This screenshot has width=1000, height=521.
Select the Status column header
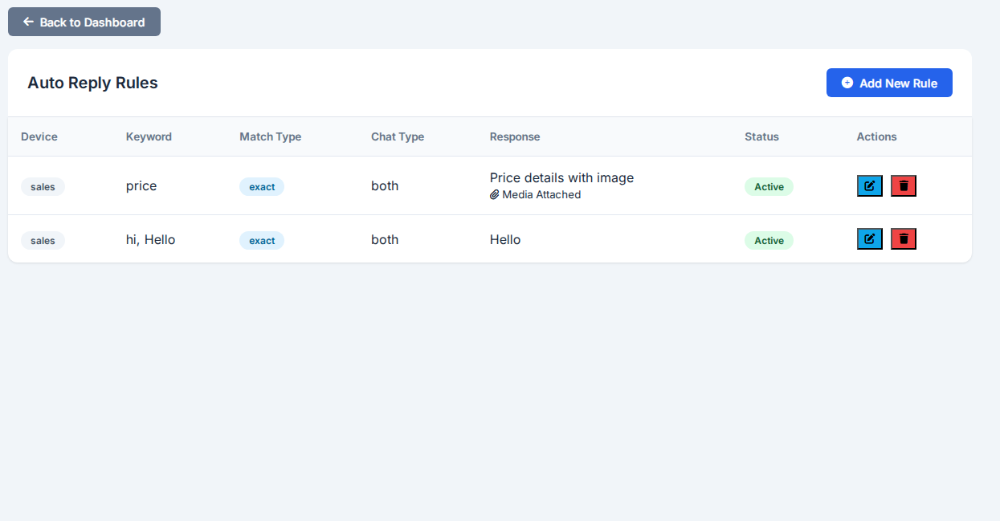point(761,136)
